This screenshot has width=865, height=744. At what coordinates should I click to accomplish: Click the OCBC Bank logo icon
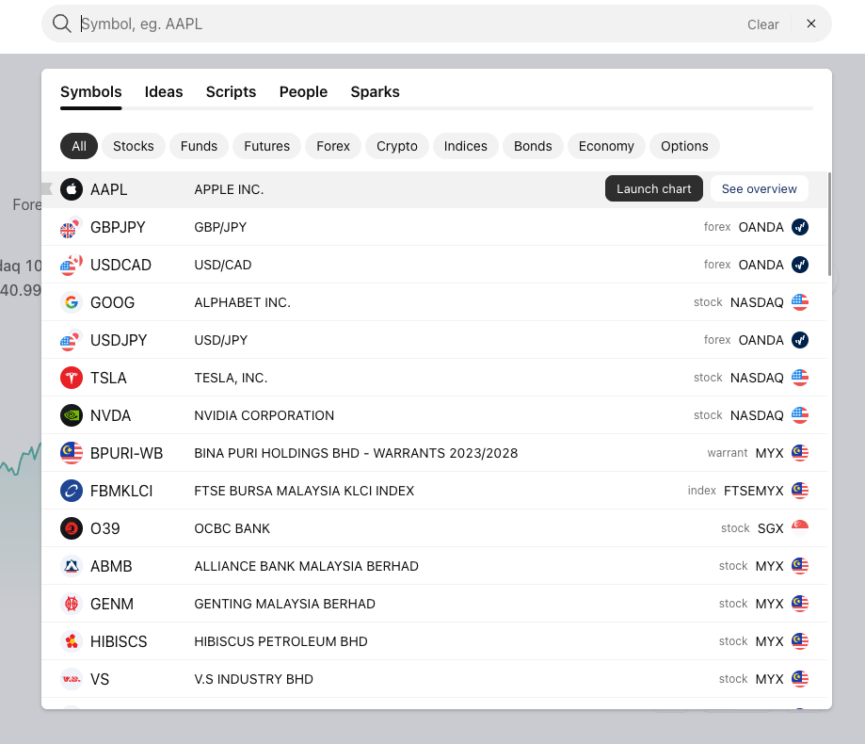tap(72, 528)
